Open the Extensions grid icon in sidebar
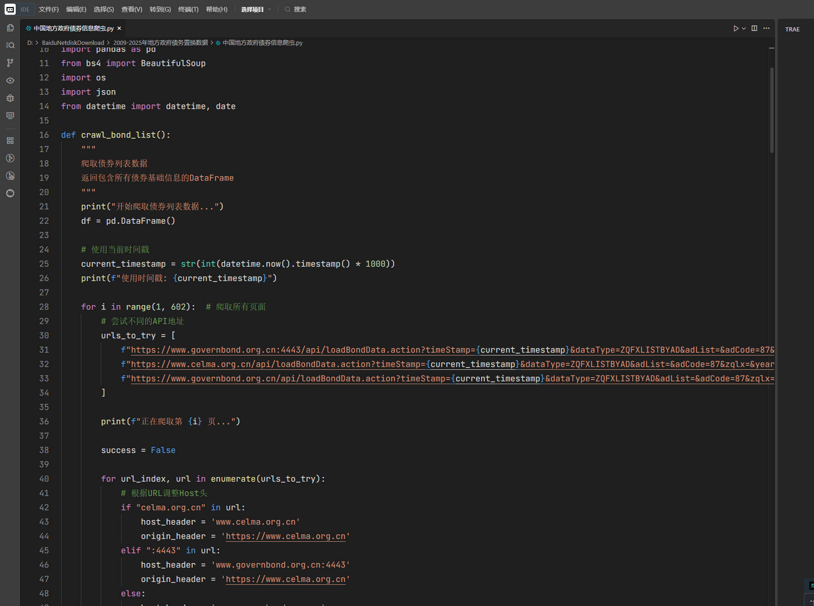 pos(10,141)
